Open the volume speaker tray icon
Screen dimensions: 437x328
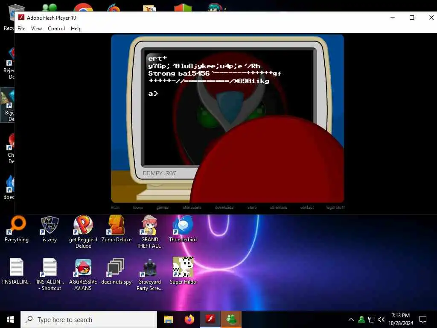pyautogui.click(x=382, y=319)
